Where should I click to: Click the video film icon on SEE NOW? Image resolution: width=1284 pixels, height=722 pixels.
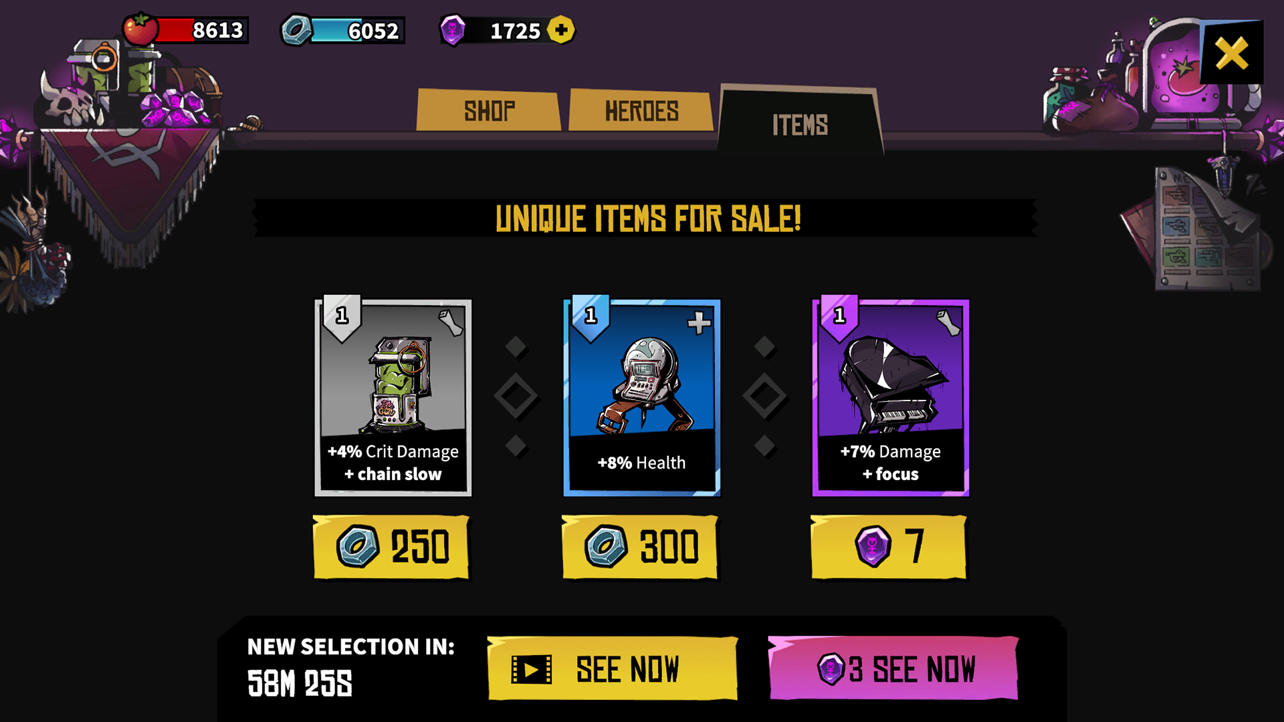coord(532,669)
